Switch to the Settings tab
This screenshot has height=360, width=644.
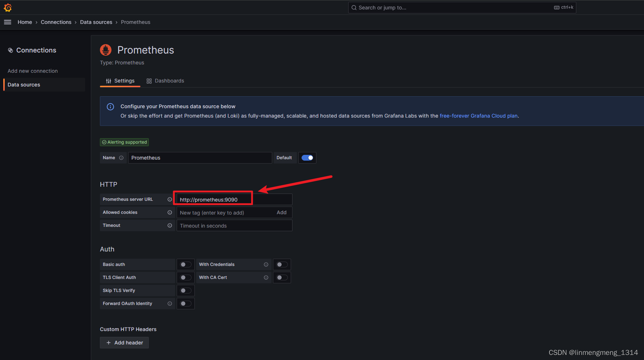click(x=120, y=81)
